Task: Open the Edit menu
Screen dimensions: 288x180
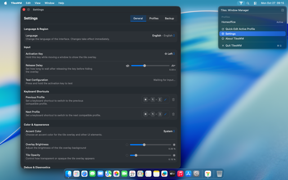Action: click(28, 3)
